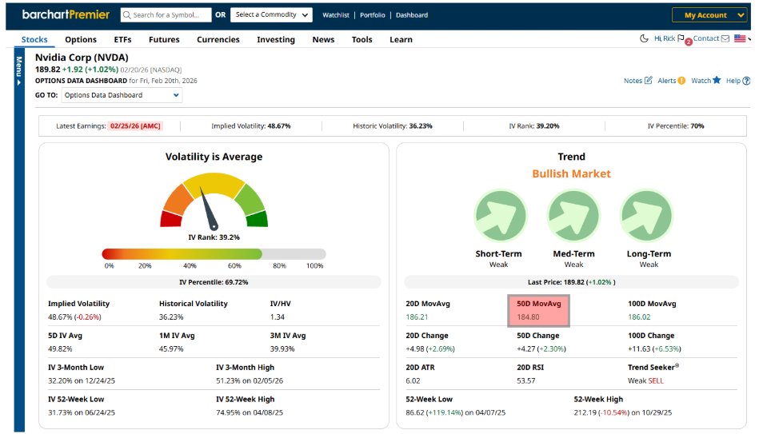Screen dimensions: 759x434
Task: Click the 50D MovAvg value 184.80
Action: [528, 317]
